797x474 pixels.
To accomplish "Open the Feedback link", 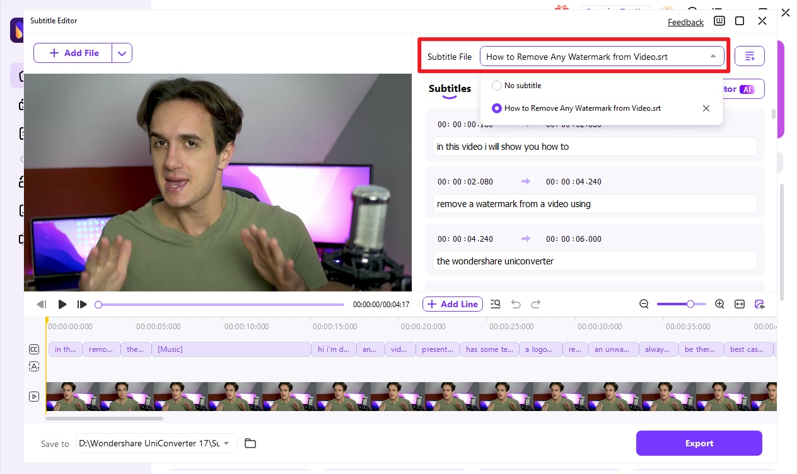I will pyautogui.click(x=685, y=21).
